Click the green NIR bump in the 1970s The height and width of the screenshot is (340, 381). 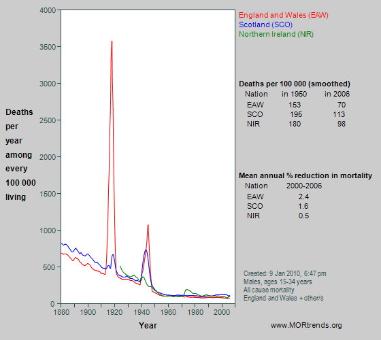[186, 290]
